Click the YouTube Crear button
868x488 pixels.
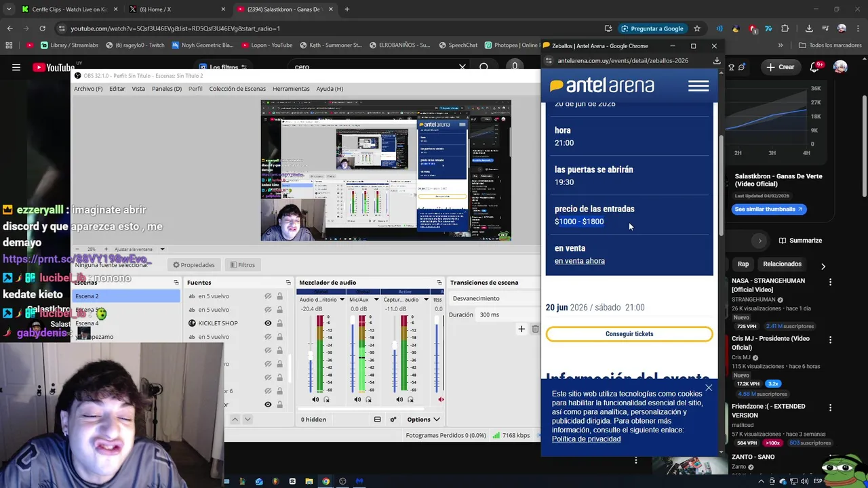[x=781, y=67]
